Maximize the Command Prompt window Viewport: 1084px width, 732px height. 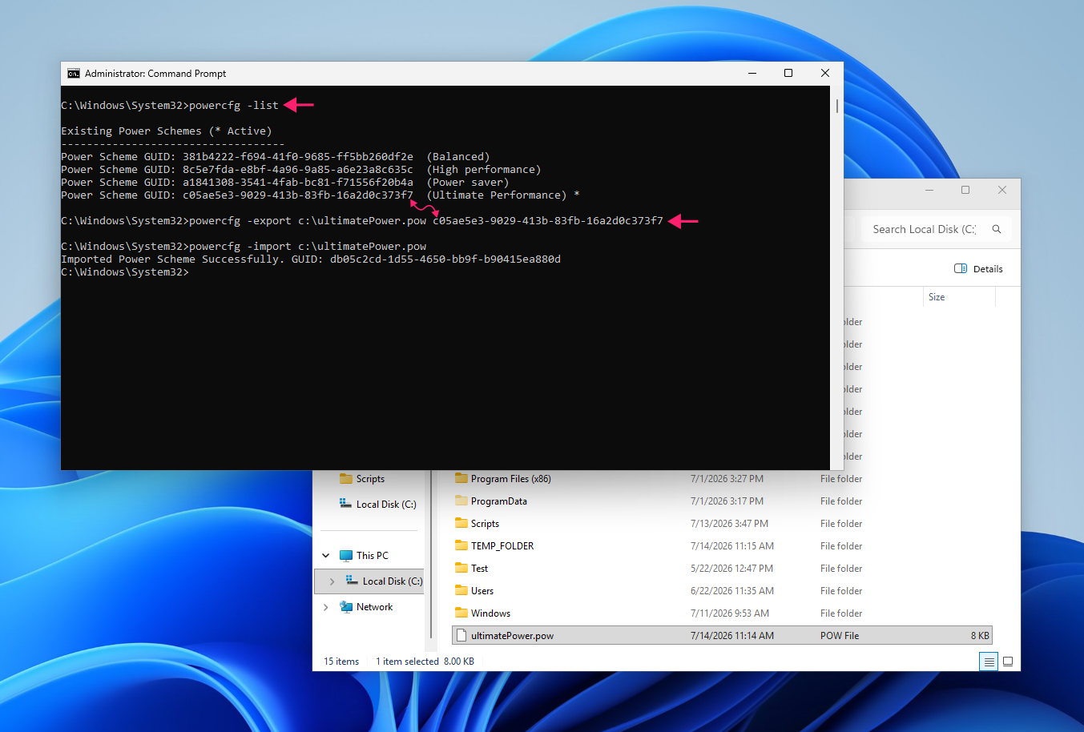tap(788, 73)
